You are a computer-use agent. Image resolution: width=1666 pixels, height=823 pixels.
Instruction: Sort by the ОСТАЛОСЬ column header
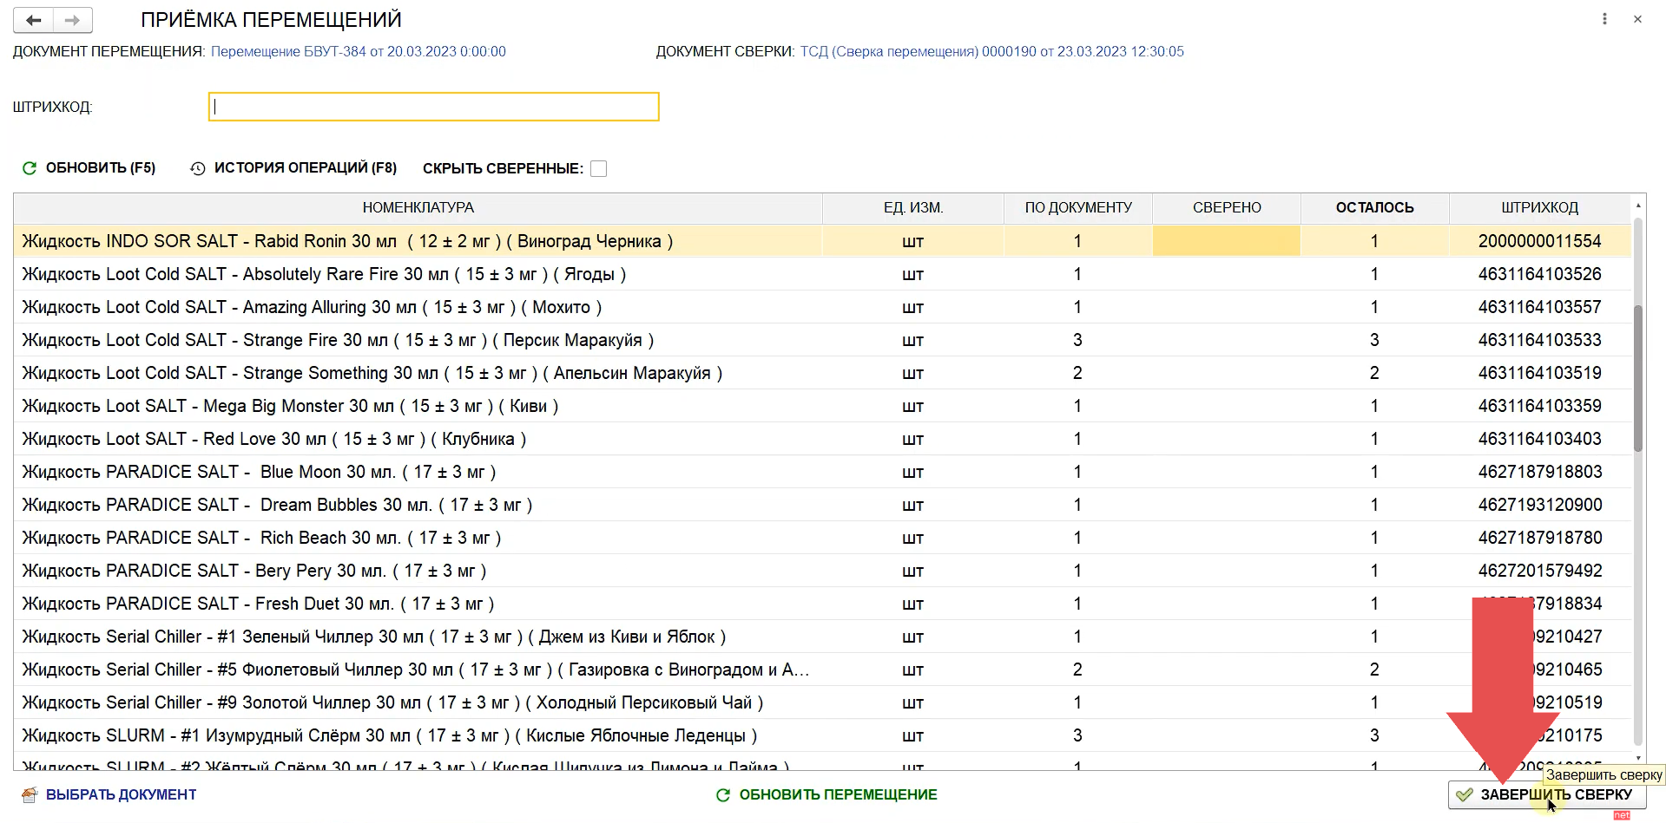point(1374,208)
